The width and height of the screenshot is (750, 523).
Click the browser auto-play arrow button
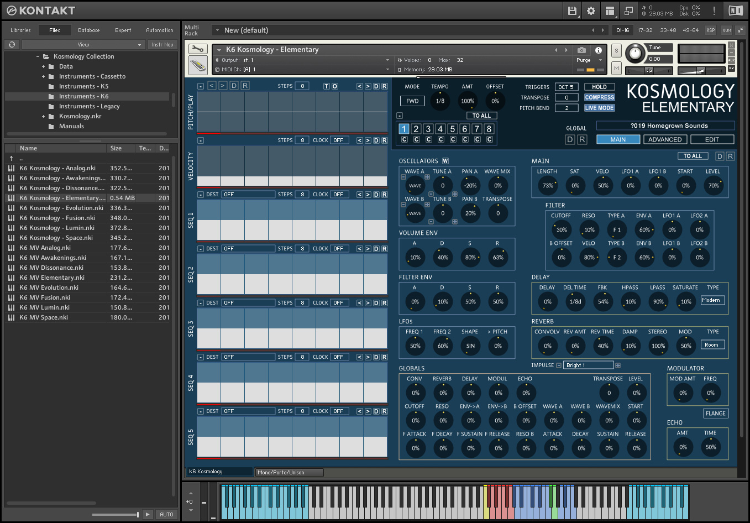coord(148,514)
